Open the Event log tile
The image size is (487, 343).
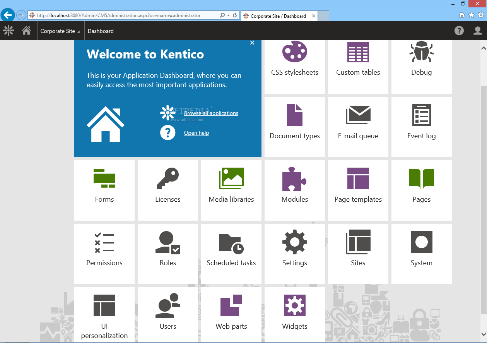[x=422, y=127]
